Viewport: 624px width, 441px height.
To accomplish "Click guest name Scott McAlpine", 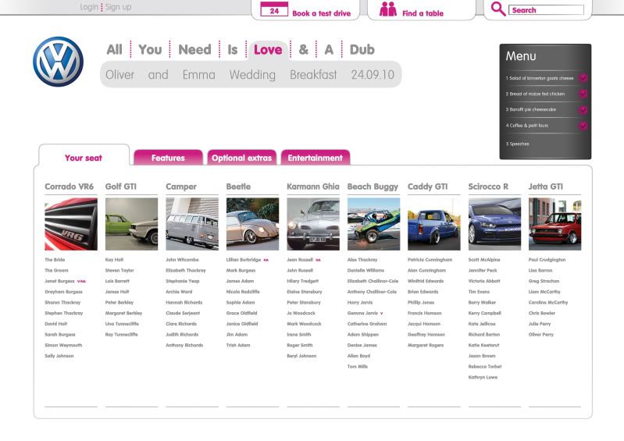I will (484, 260).
